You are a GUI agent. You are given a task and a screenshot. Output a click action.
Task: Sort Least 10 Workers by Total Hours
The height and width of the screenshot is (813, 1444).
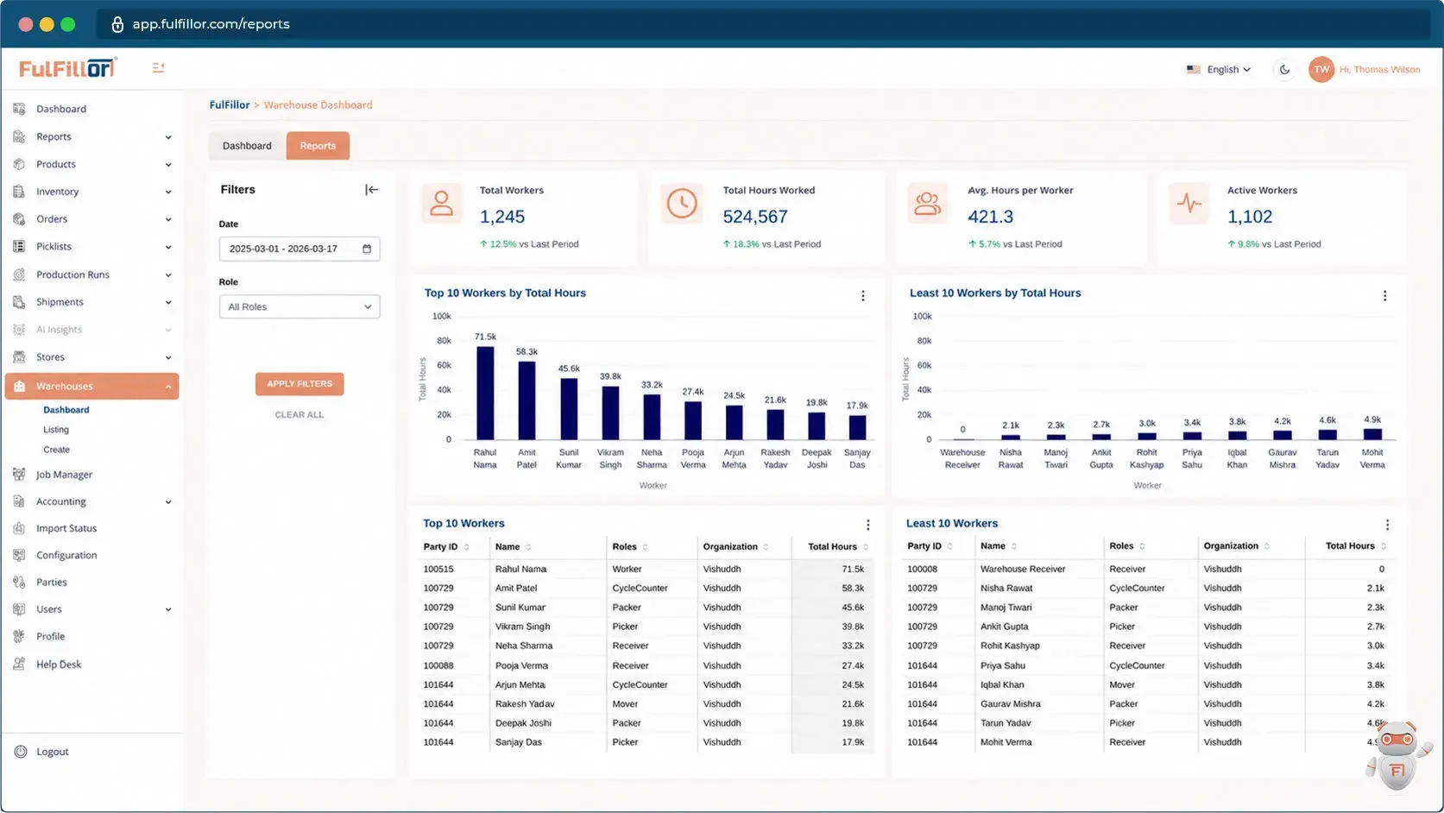pyautogui.click(x=1384, y=546)
